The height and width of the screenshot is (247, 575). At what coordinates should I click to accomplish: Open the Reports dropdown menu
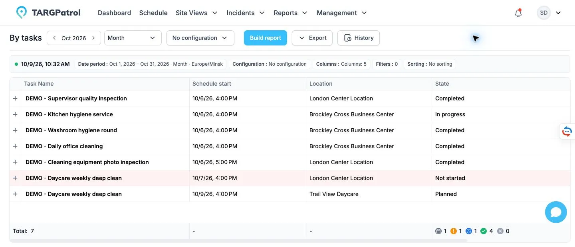pyautogui.click(x=290, y=13)
